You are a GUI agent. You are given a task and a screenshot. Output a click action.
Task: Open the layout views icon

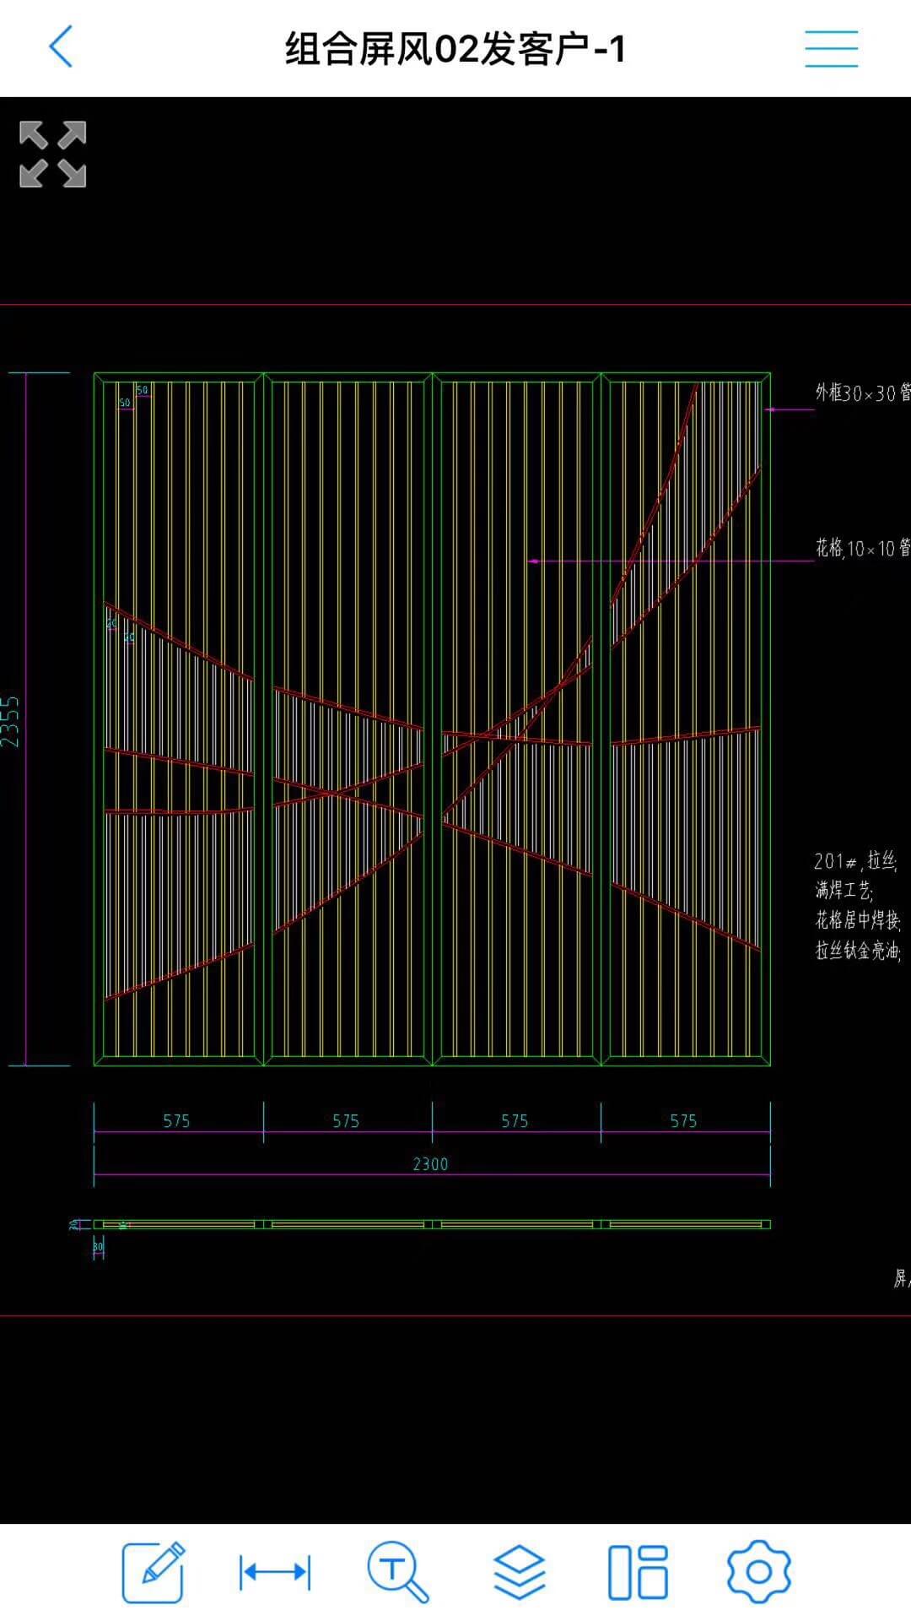coord(638,1572)
